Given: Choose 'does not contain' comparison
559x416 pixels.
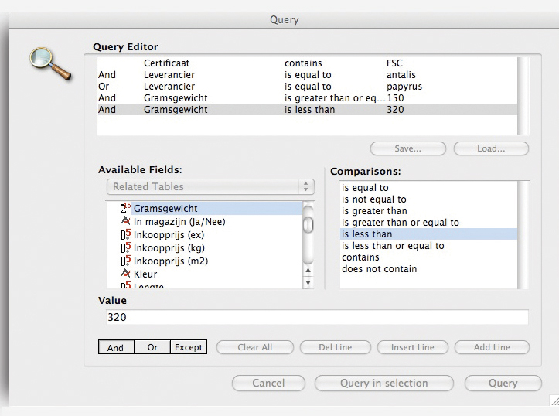Looking at the screenshot, I should [428, 269].
